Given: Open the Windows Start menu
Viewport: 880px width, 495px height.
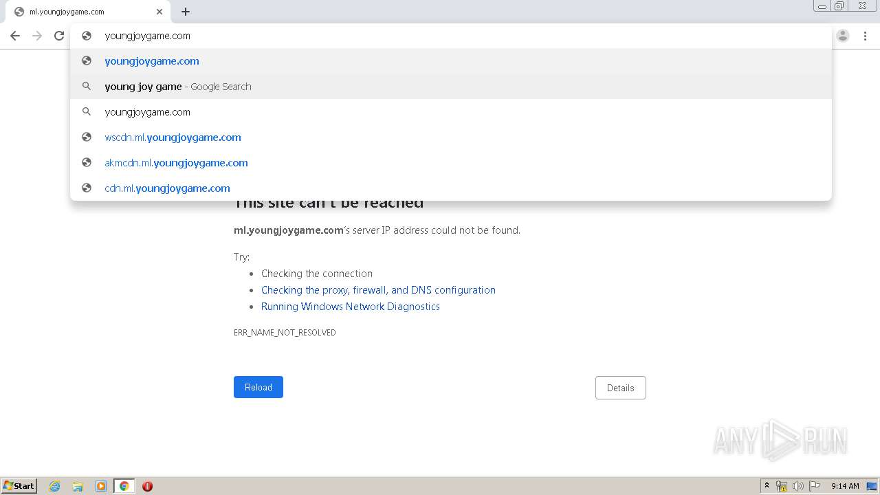Looking at the screenshot, I should (19, 486).
